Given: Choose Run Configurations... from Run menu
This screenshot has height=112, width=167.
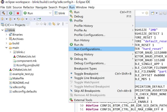Looking at the screenshot, I should [x=102, y=49].
